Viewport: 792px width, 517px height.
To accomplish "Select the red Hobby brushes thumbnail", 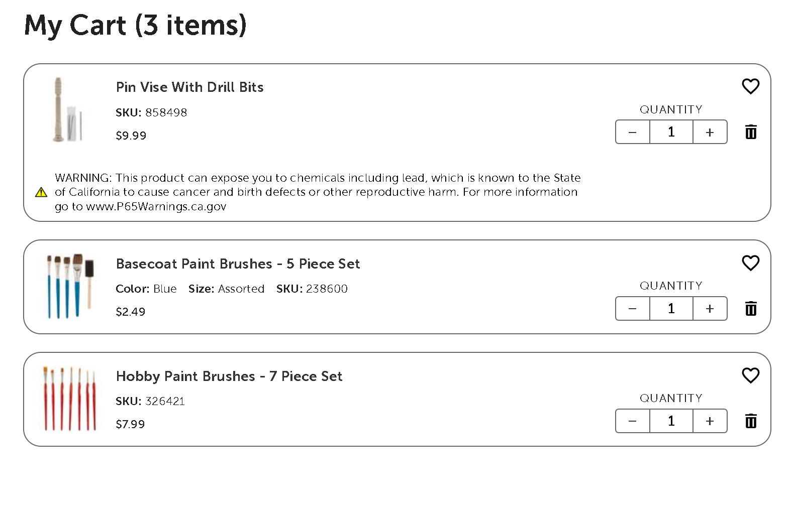I will (x=69, y=399).
